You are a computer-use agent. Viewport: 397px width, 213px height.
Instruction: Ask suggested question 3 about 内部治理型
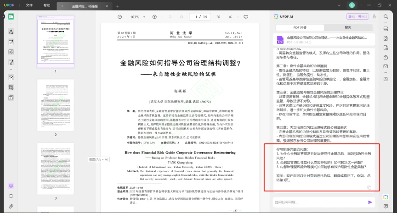pyautogui.click(x=321, y=167)
